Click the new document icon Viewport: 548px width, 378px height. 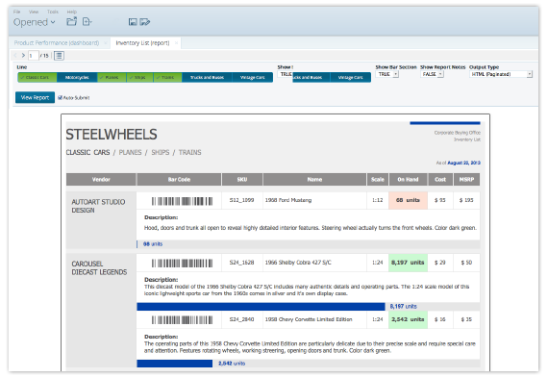[87, 22]
